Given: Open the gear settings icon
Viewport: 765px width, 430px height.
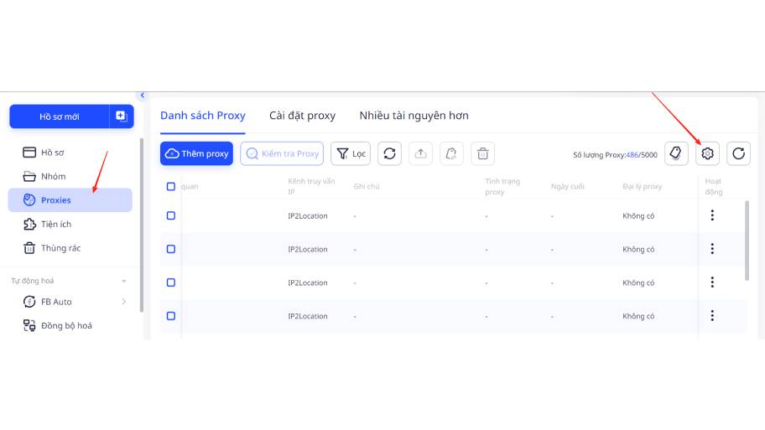Looking at the screenshot, I should (707, 153).
